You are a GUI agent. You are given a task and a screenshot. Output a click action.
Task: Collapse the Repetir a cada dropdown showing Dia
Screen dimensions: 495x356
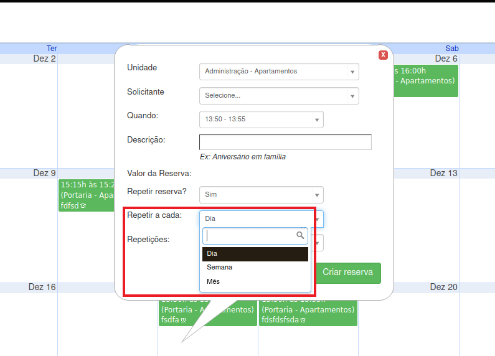262,218
